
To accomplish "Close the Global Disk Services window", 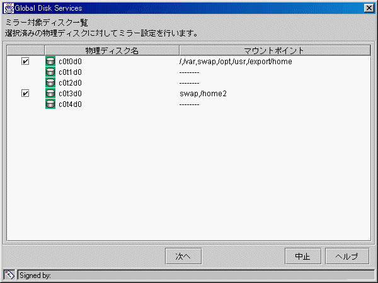I will 369,8.
